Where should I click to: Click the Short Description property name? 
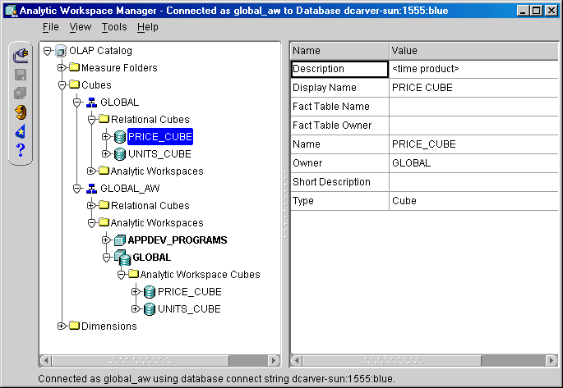[x=339, y=182]
